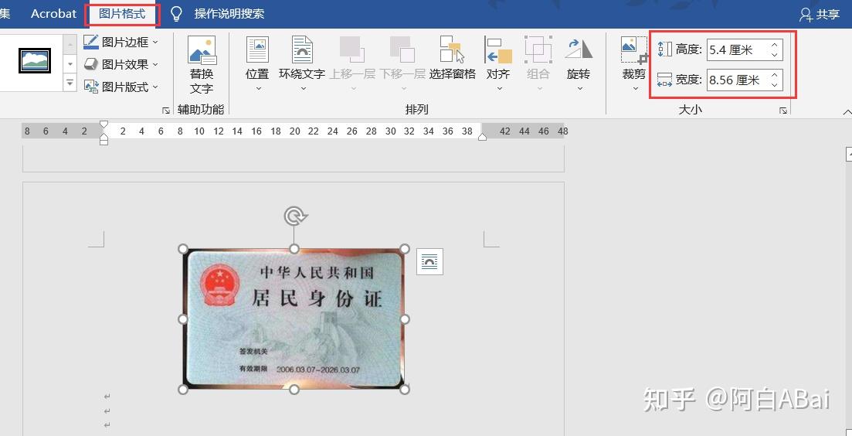Click the 上移一层 bring forward icon

coord(352,49)
